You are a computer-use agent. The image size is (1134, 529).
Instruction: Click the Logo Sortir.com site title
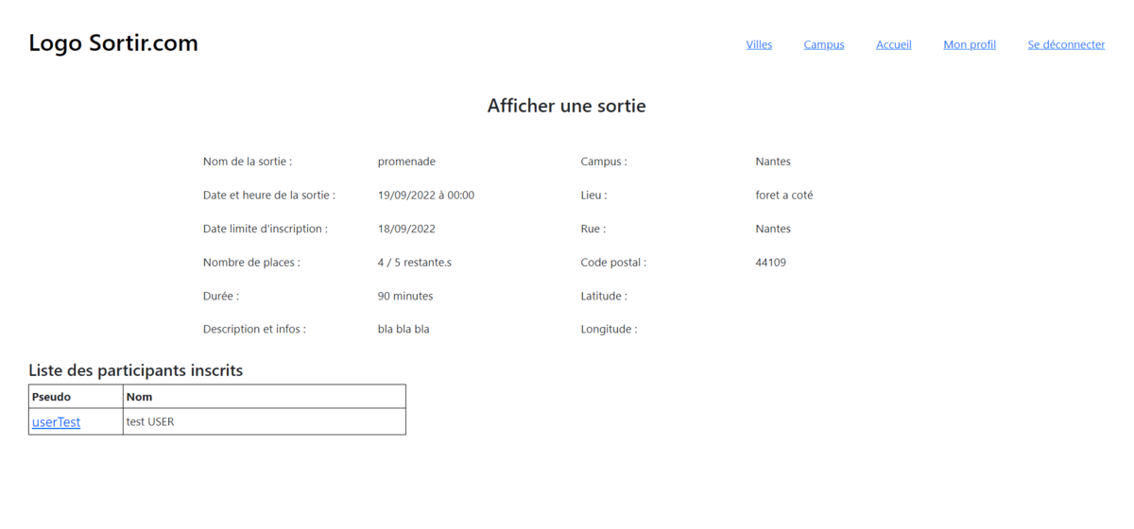pyautogui.click(x=113, y=43)
